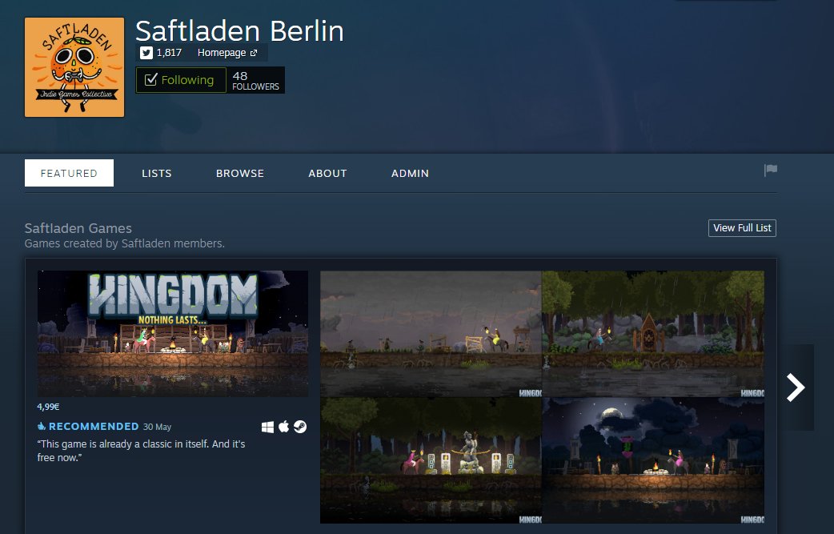Open the Homepage external link
This screenshot has width=834, height=534.
click(x=227, y=53)
